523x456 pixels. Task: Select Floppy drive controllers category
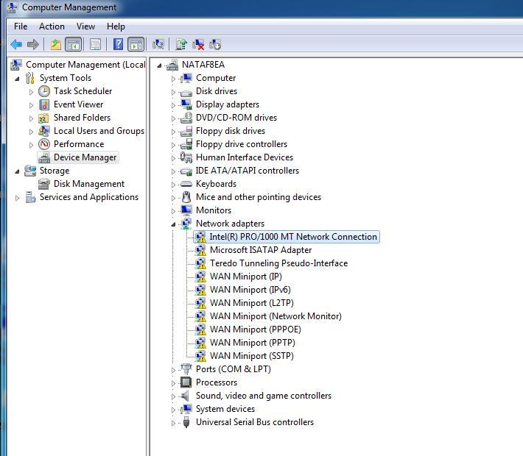(x=242, y=144)
